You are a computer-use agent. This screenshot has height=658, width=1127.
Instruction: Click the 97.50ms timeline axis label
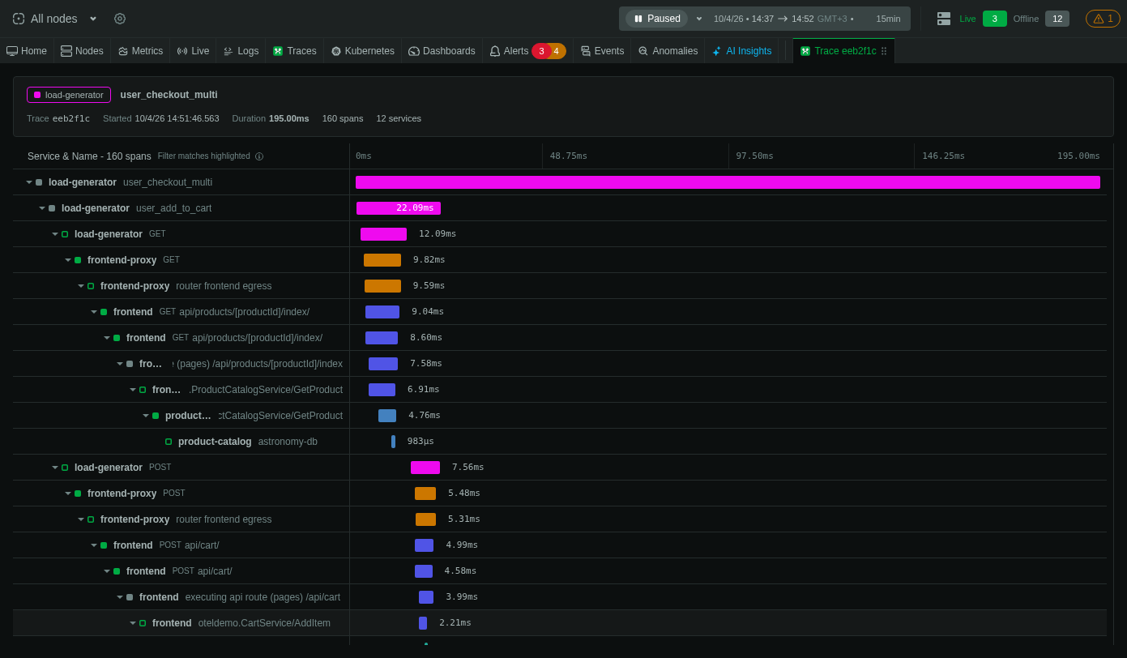coord(754,156)
